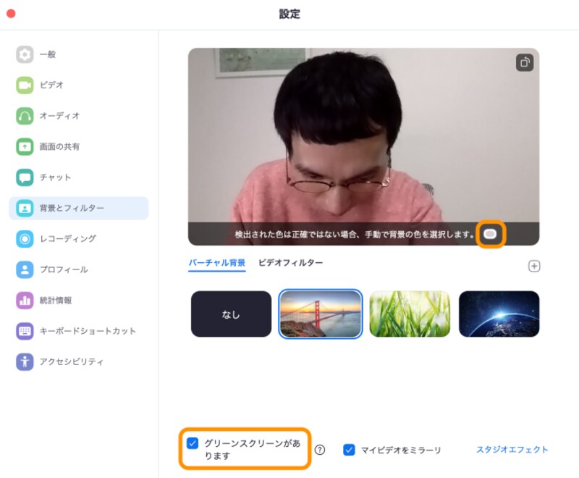Toggle マイビデオをミラーリ checkbox
This screenshot has width=579, height=478.
(x=349, y=449)
